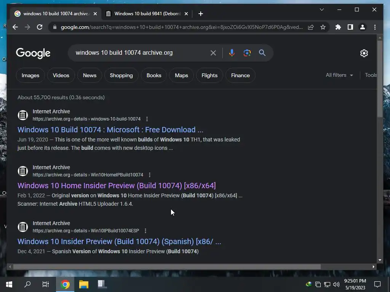390x292 pixels.
Task: Clear the search box with the X
Action: point(213,53)
